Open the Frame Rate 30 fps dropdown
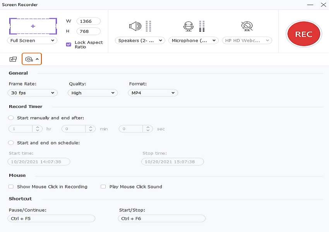The height and width of the screenshot is (232, 329). pos(33,93)
